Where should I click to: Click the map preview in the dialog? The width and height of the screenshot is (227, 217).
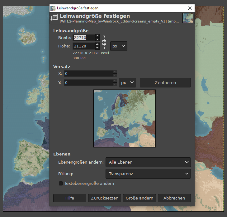[125, 118]
